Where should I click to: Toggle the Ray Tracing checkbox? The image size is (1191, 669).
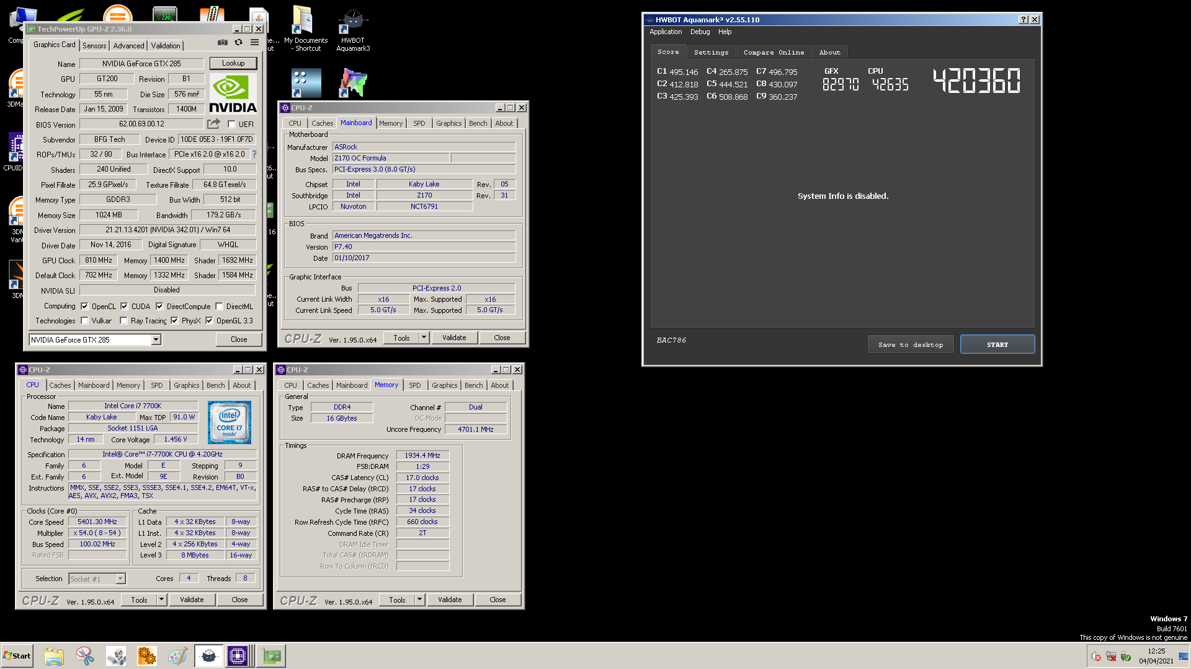pos(123,321)
